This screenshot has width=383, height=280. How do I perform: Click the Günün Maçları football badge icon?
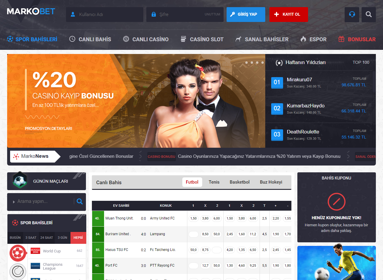click(x=20, y=180)
